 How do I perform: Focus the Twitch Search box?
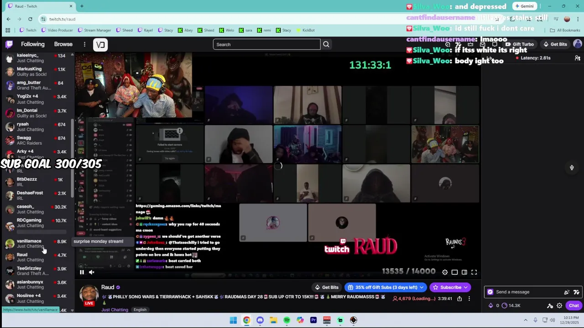tap(266, 44)
